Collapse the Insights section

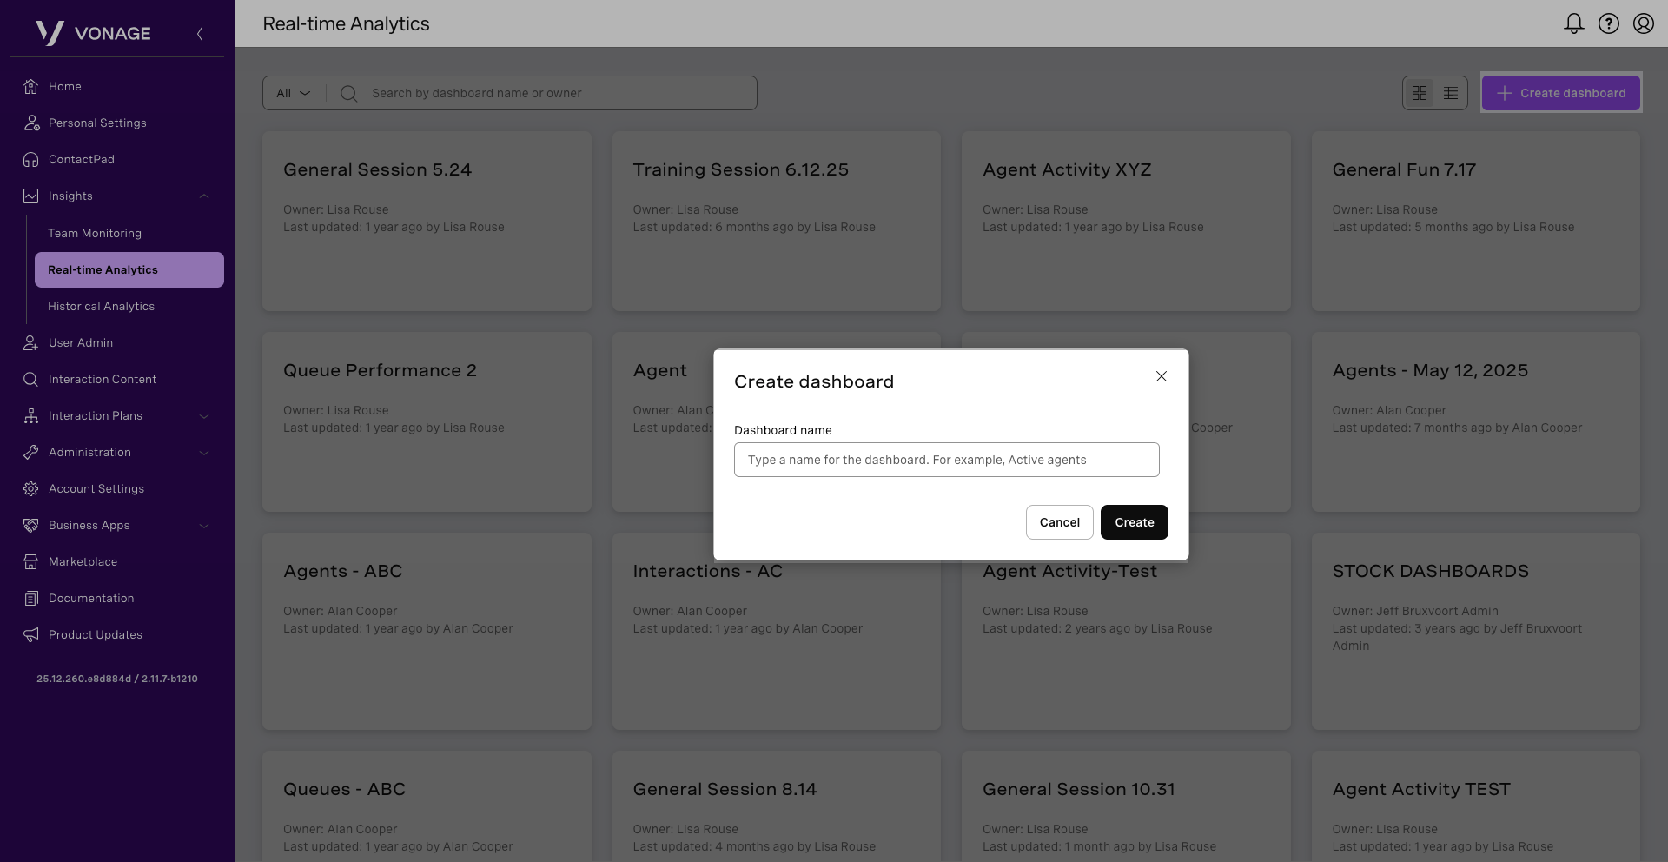204,196
